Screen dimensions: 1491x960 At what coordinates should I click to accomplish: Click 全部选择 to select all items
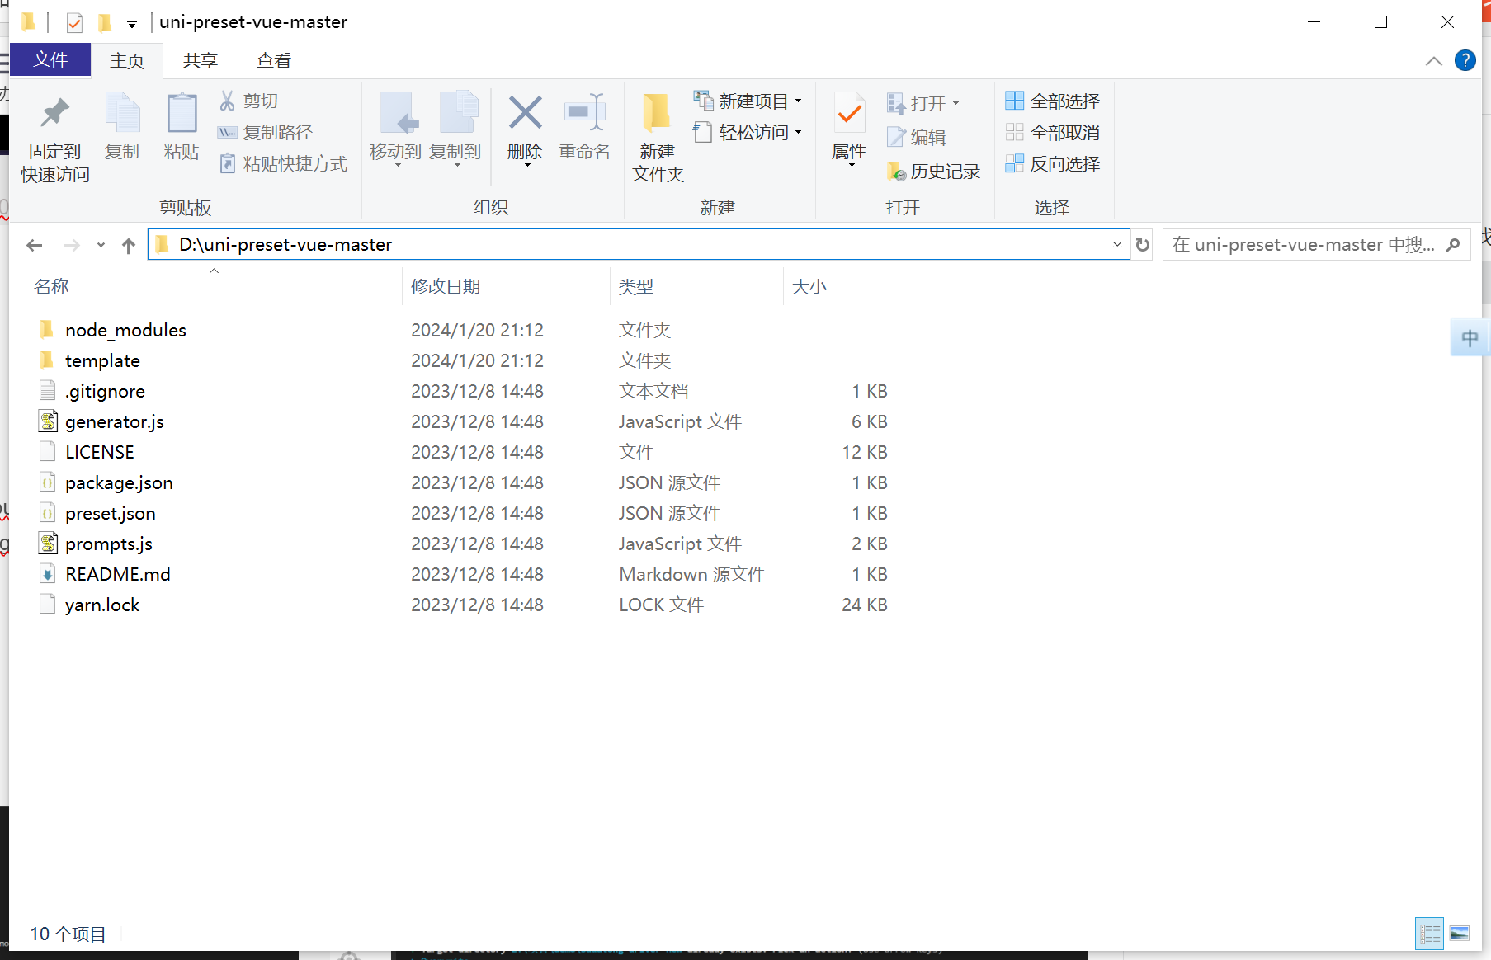coord(1054,101)
